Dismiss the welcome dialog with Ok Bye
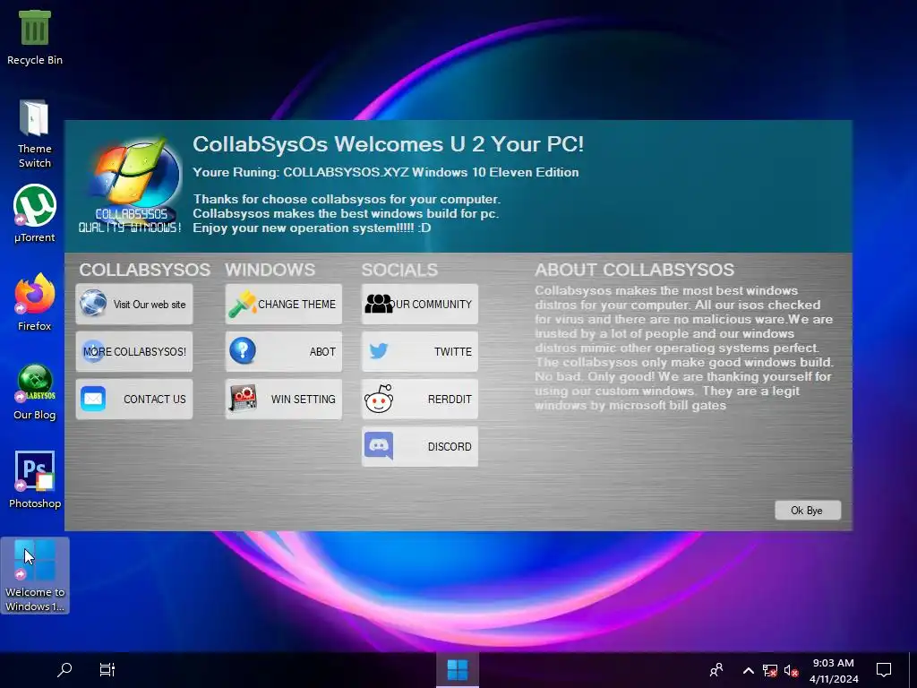The width and height of the screenshot is (917, 688). (x=808, y=510)
